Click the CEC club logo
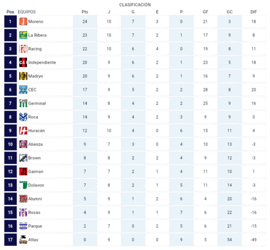This screenshot has height=250, width=270. [x=23, y=90]
